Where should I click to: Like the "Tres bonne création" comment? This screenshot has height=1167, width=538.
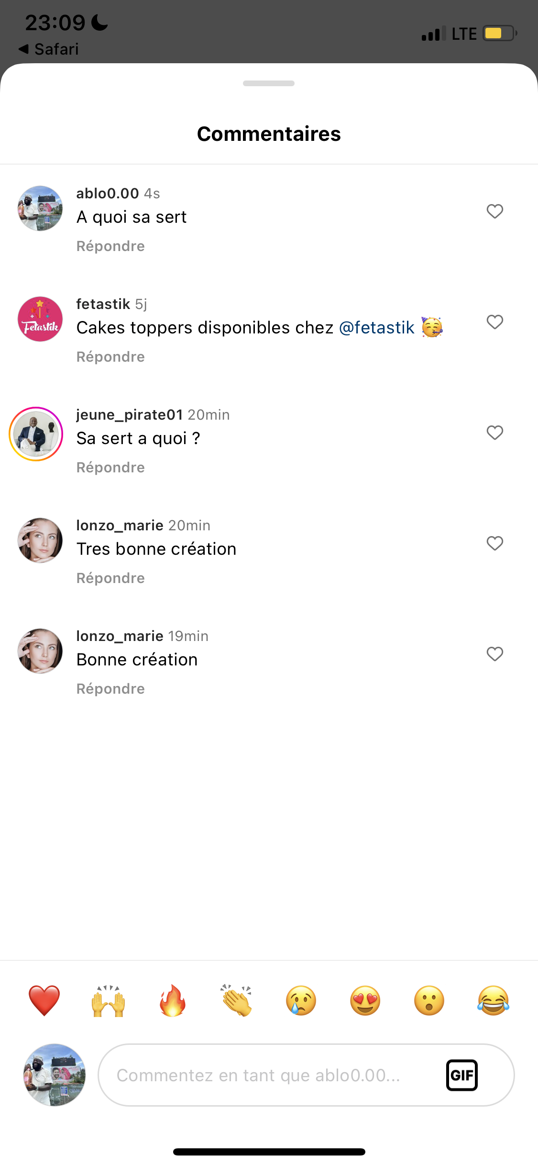pos(495,543)
